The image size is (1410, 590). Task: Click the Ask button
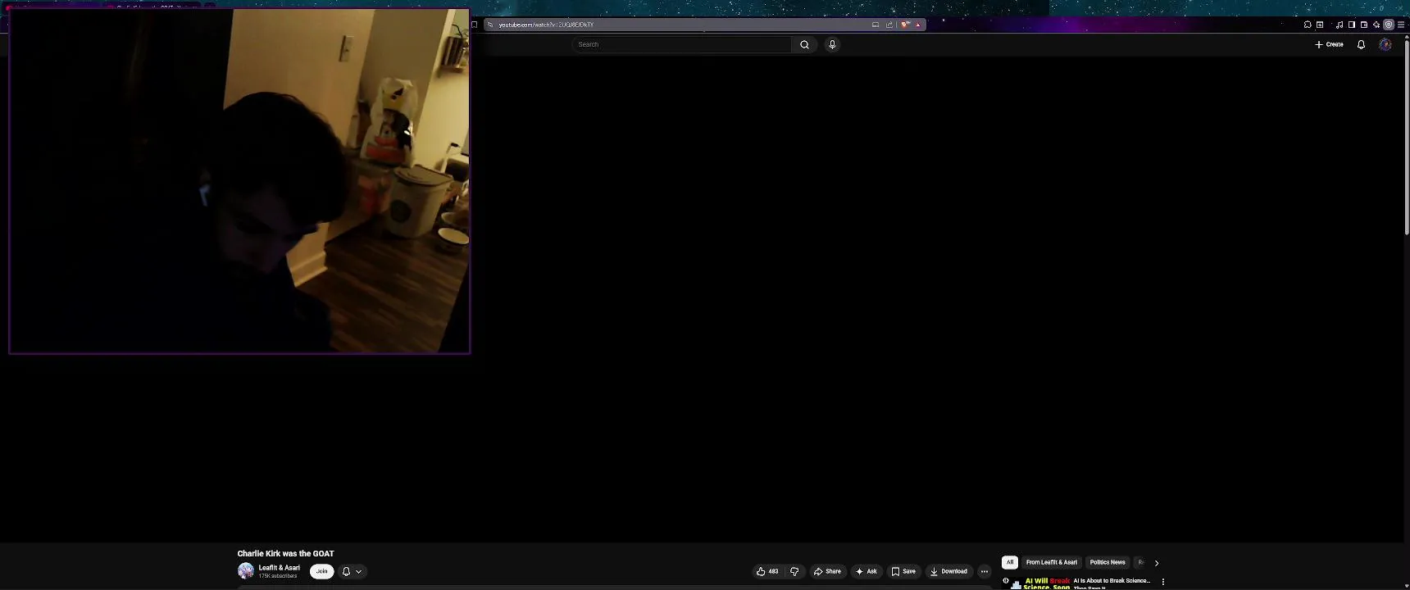(866, 571)
